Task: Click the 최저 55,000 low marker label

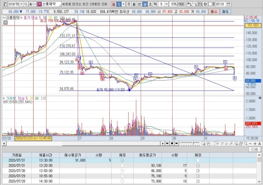Action: [x=111, y=90]
